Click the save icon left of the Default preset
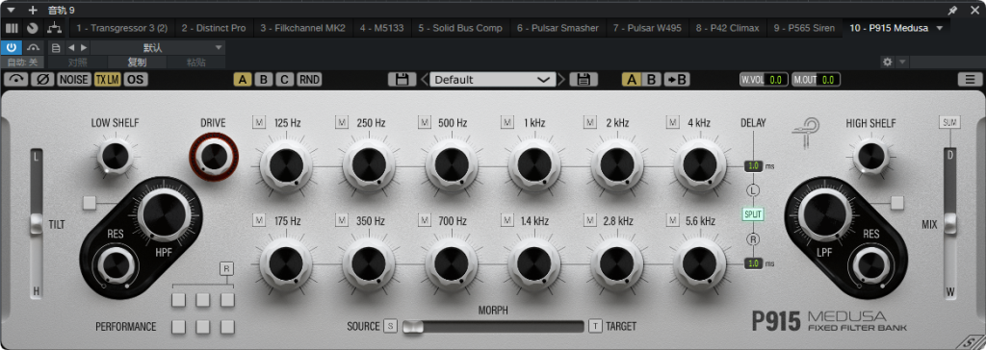The image size is (986, 350). [x=402, y=79]
